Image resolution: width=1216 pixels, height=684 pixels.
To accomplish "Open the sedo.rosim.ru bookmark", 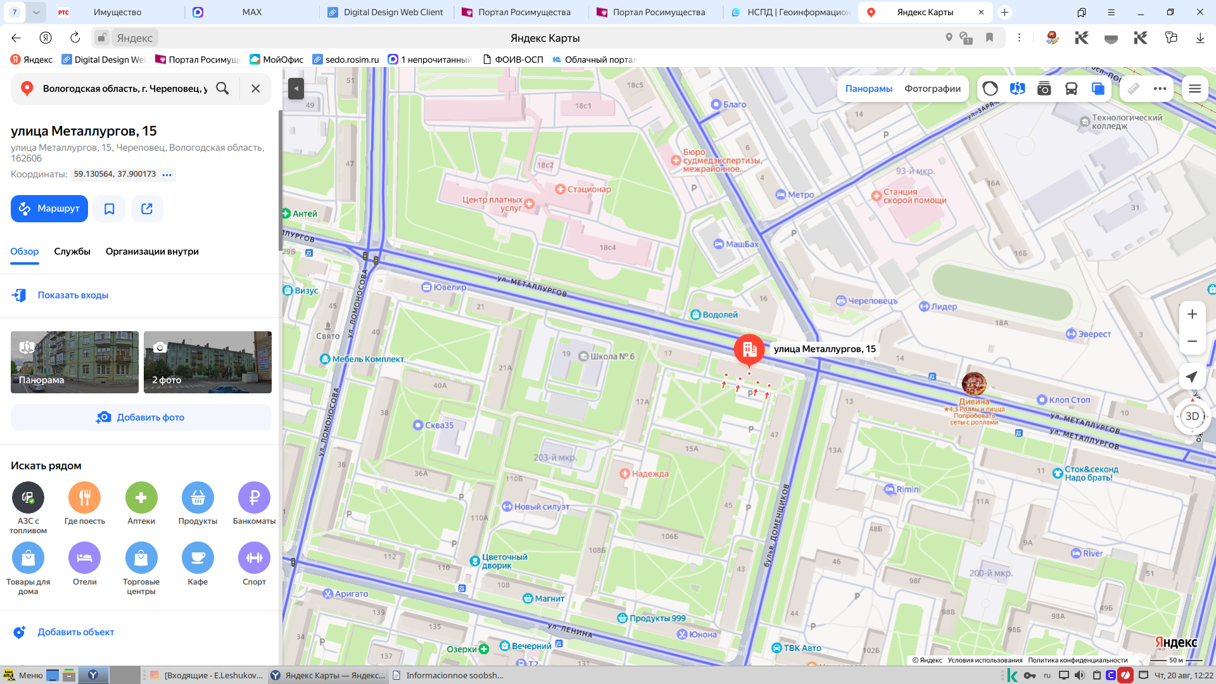I will click(346, 60).
